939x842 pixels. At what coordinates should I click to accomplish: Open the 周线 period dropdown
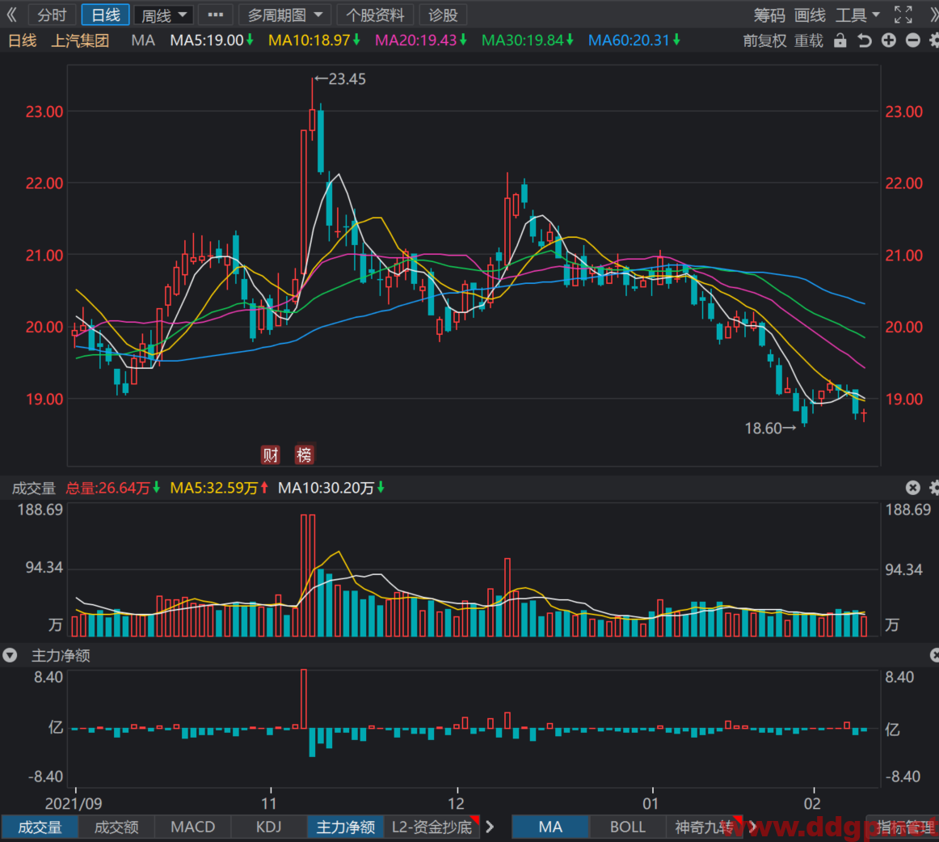coord(163,15)
